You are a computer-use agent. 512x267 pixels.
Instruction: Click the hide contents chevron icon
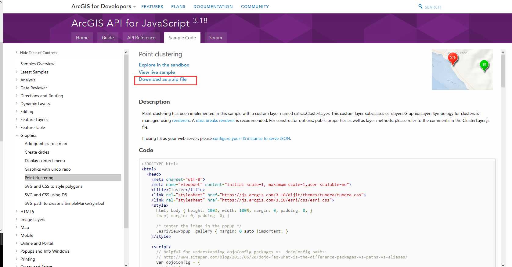pyautogui.click(x=17, y=52)
